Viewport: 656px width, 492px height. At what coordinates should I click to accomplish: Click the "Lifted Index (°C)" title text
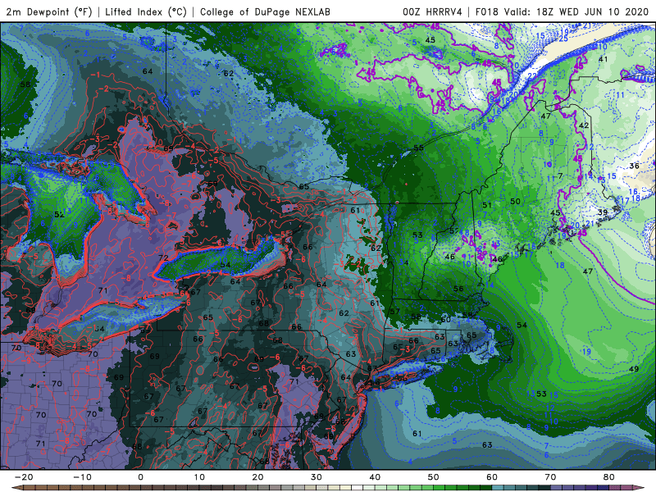[146, 11]
